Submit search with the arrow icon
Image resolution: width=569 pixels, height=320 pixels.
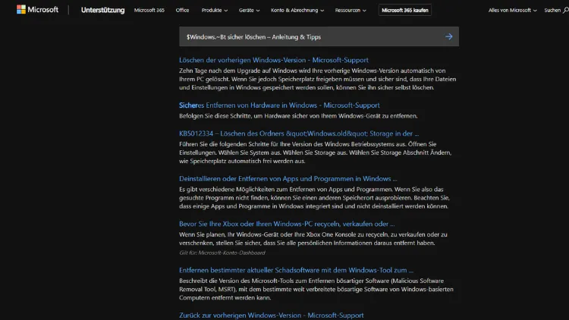pyautogui.click(x=449, y=36)
